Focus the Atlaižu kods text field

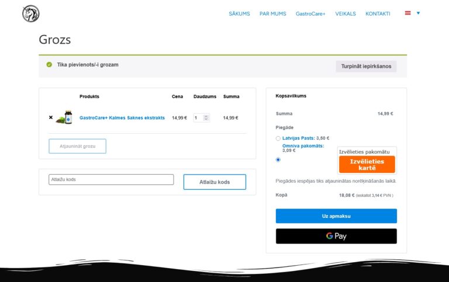tap(111, 180)
